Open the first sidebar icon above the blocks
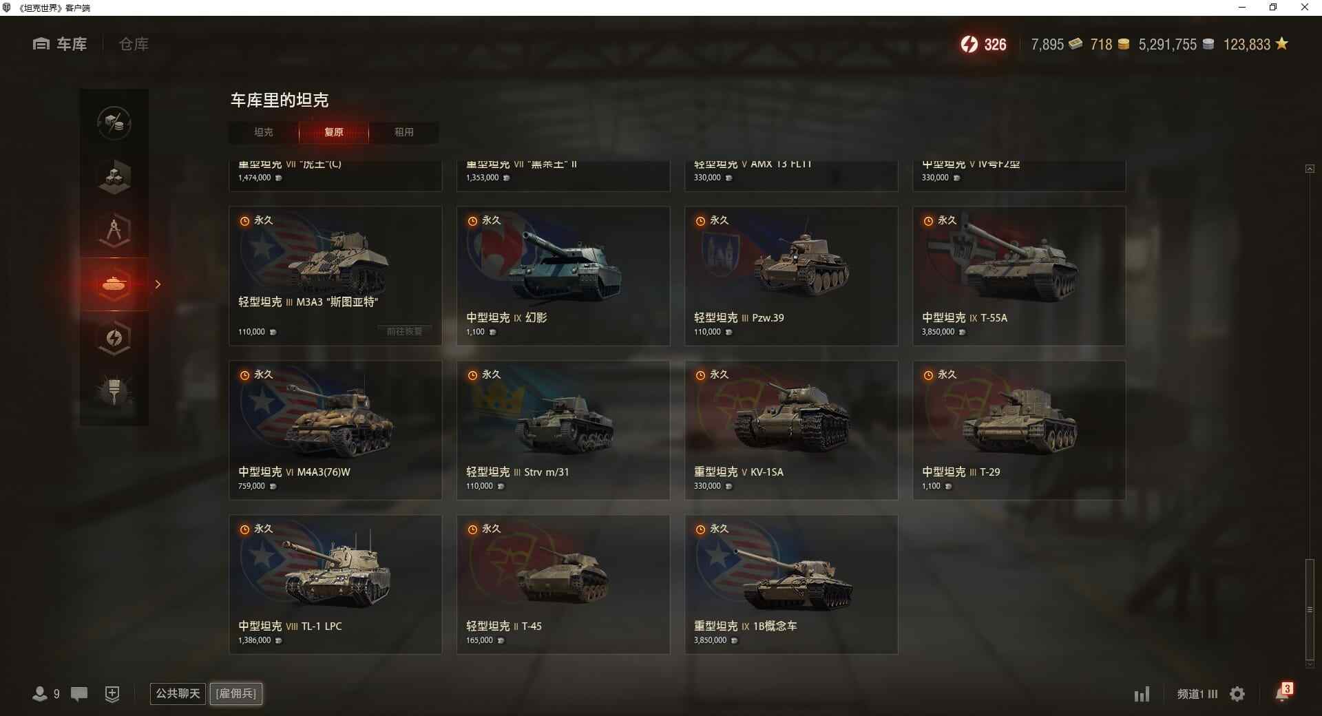 (114, 123)
